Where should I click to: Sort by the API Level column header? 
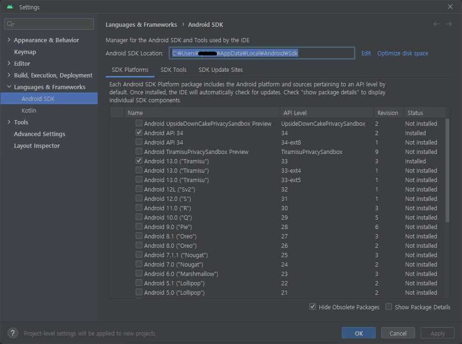(x=327, y=113)
